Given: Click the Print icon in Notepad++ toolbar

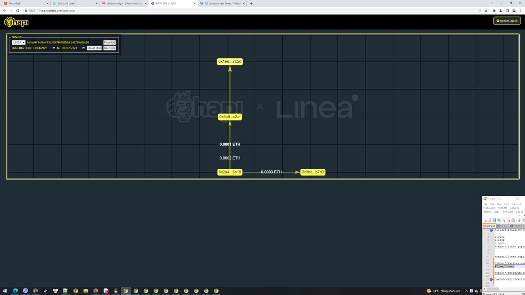Looking at the screenshot, I should click(x=513, y=220).
